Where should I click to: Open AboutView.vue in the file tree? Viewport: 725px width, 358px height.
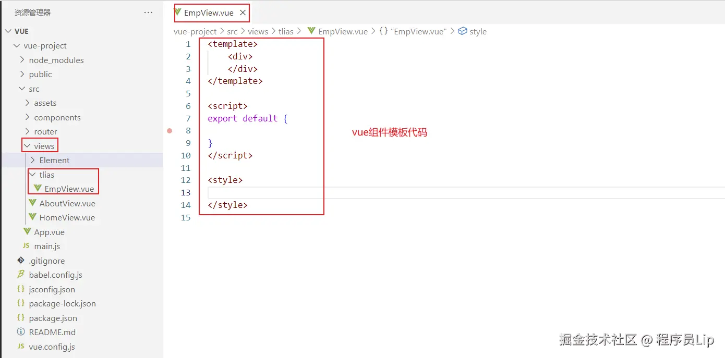click(67, 203)
